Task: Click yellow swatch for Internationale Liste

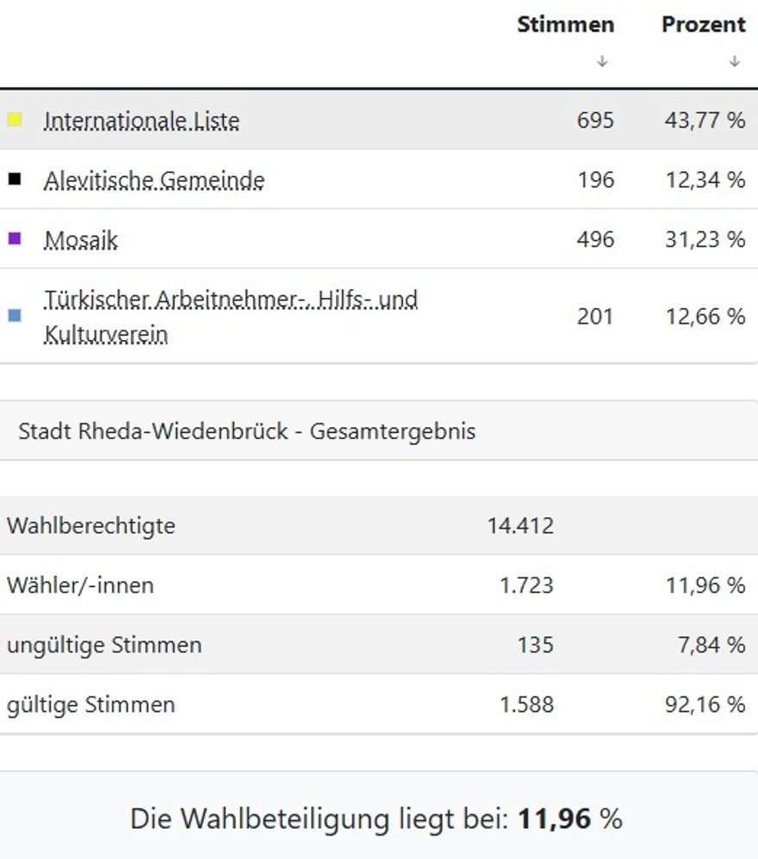Action: 15,120
